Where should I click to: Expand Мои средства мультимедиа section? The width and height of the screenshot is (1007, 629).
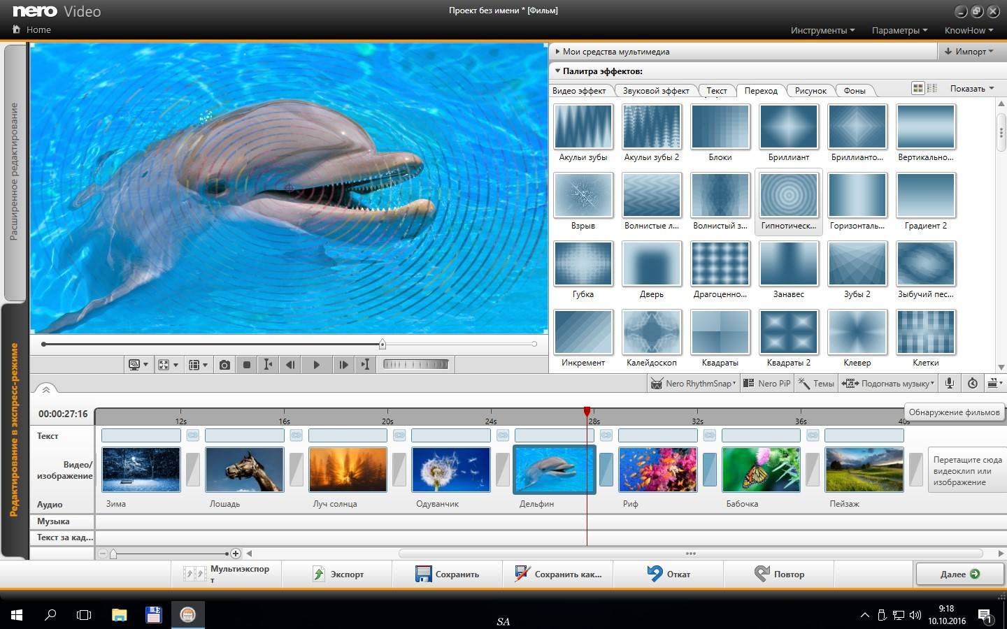[558, 52]
